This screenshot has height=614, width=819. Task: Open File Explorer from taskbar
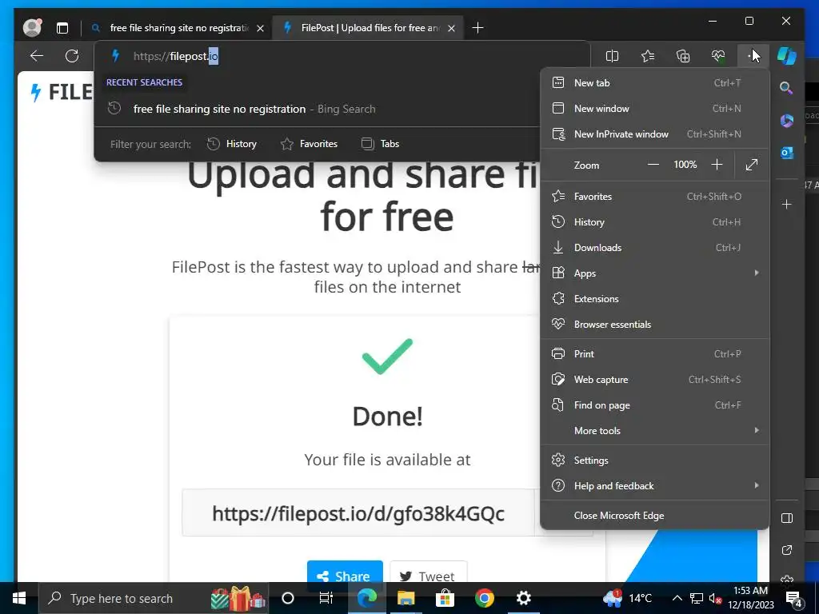pyautogui.click(x=406, y=598)
